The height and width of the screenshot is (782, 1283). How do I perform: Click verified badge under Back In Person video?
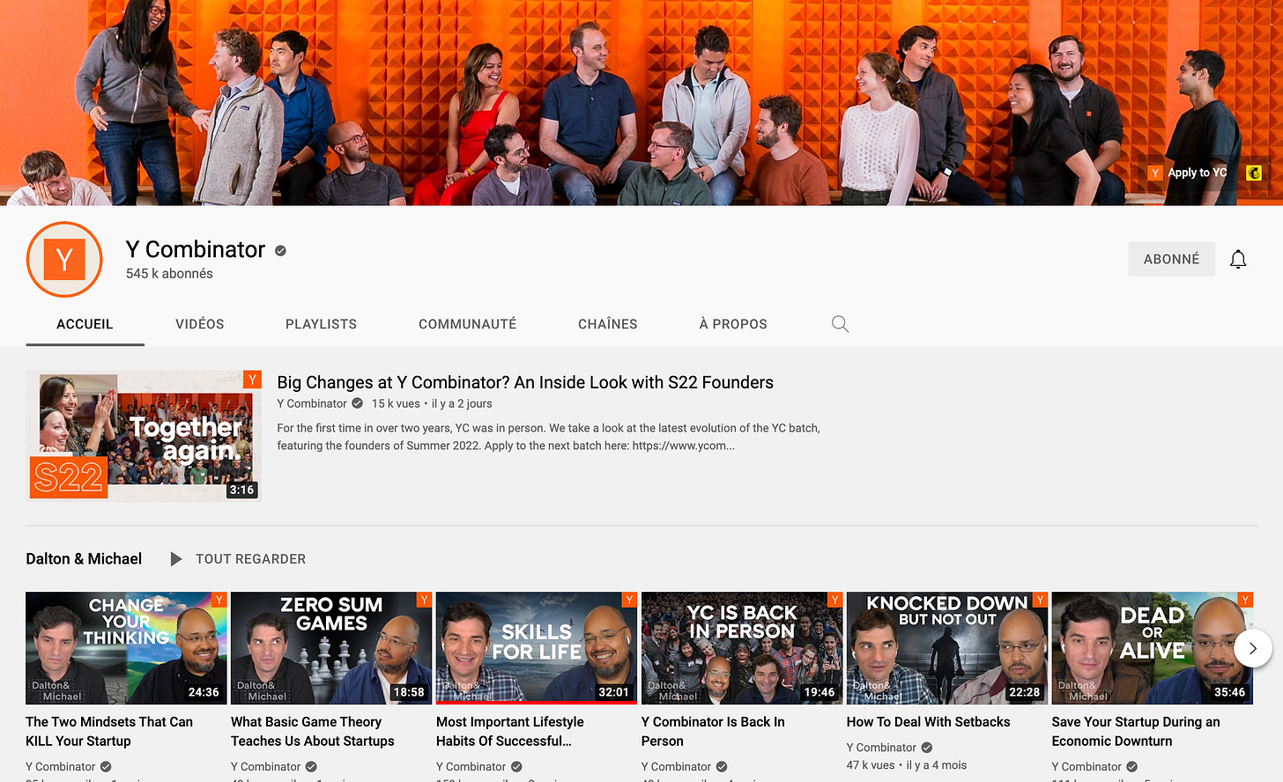[x=722, y=767]
